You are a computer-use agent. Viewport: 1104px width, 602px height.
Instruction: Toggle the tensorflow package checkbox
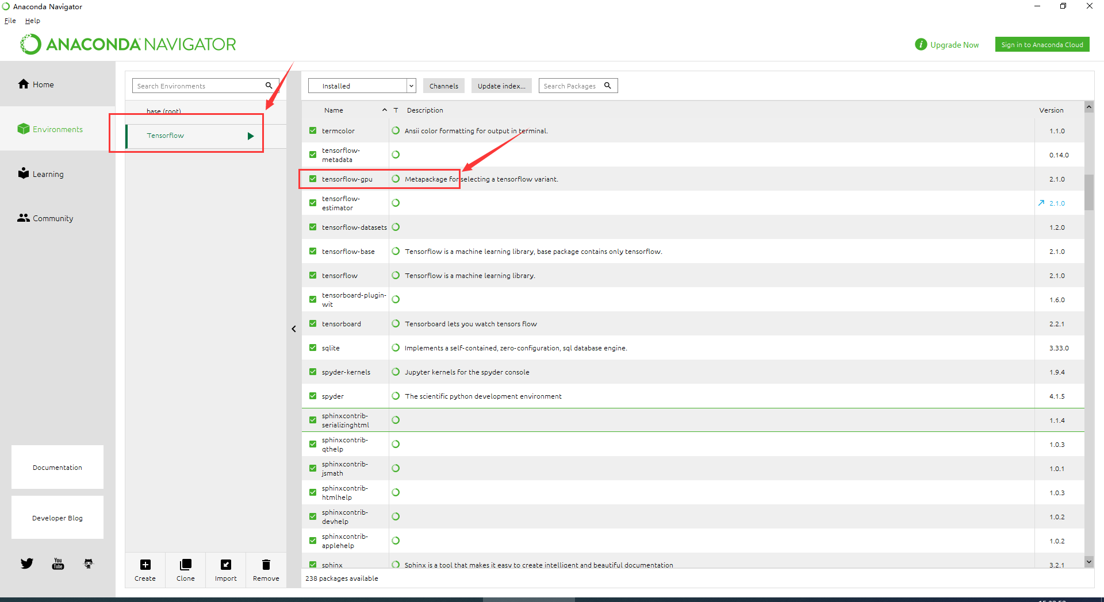coord(313,275)
